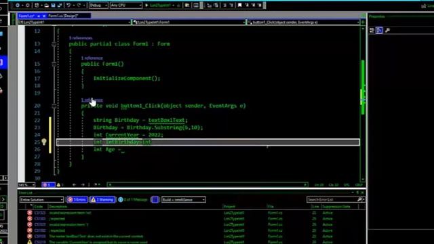Click the Redo toolbar icon
Viewport: 434px width, 244px height.
(x=79, y=5)
